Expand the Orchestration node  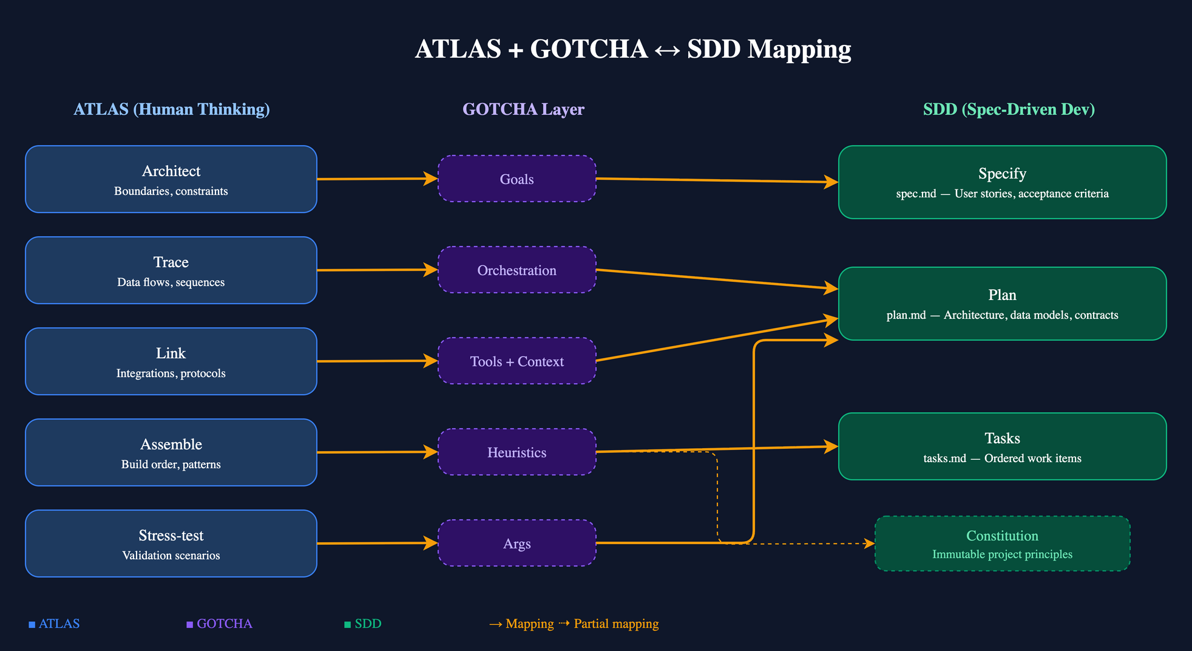(x=516, y=270)
